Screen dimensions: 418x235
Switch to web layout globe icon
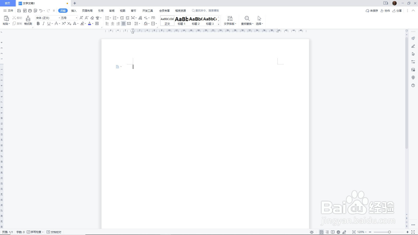pyautogui.click(x=338, y=232)
